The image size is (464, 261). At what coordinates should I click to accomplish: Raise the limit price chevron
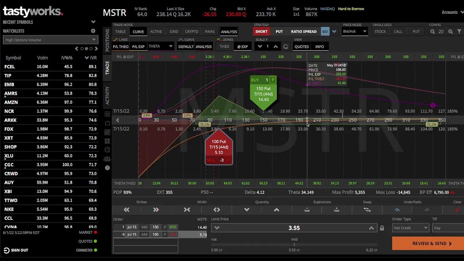(371, 228)
